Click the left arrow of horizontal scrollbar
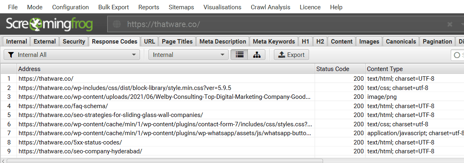The image size is (464, 163). (x=3, y=161)
